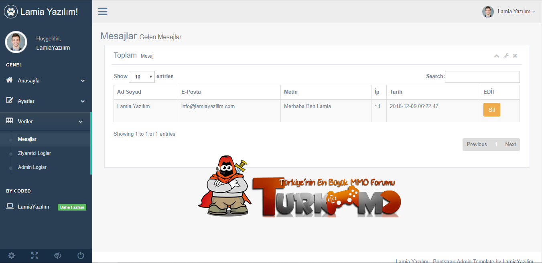This screenshot has width=542, height=263.
Task: Click the top-right user avatar
Action: click(x=488, y=12)
